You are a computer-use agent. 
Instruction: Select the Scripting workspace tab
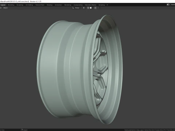[x=102, y=5]
